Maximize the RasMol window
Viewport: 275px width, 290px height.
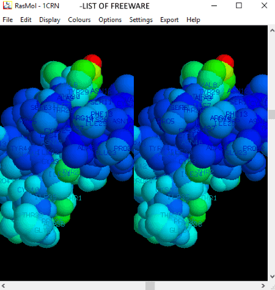[239, 5]
